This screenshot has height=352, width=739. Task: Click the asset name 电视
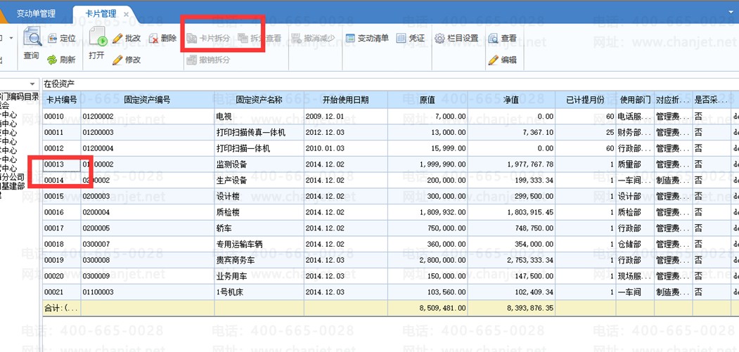[x=224, y=117]
